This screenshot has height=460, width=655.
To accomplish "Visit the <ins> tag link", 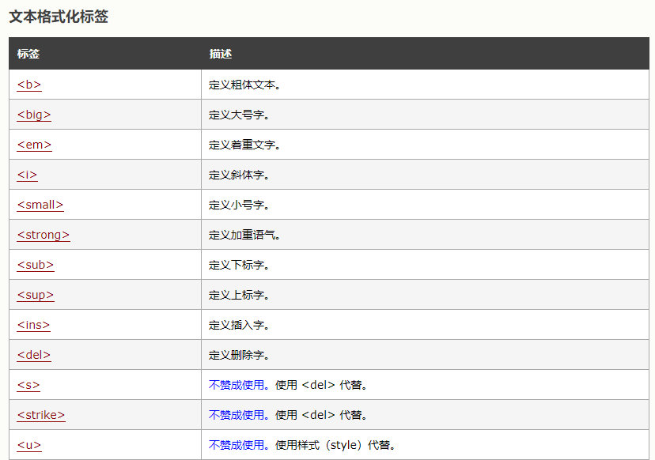I will click(x=33, y=325).
